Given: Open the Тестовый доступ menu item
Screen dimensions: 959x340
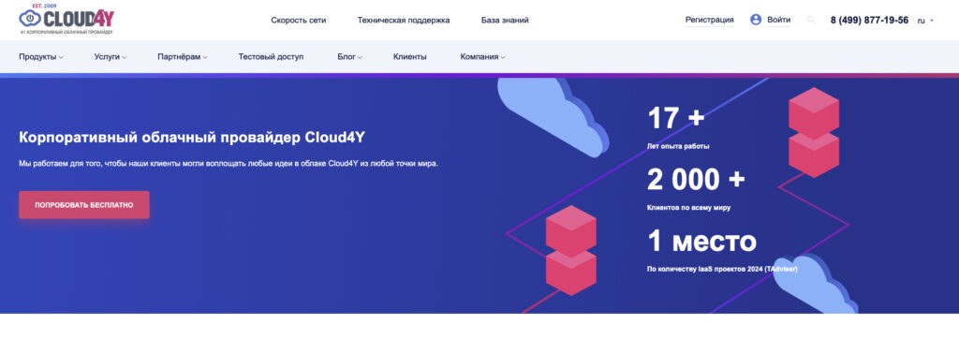Looking at the screenshot, I should [271, 57].
